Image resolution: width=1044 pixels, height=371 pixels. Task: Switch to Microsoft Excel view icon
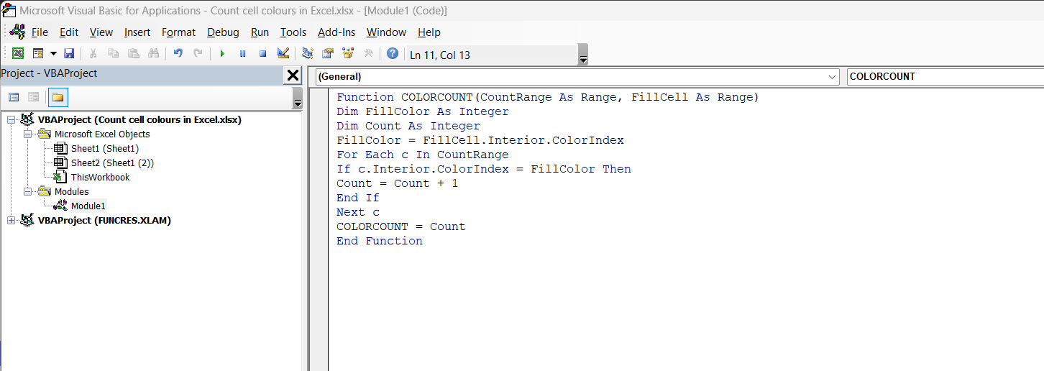[x=18, y=54]
